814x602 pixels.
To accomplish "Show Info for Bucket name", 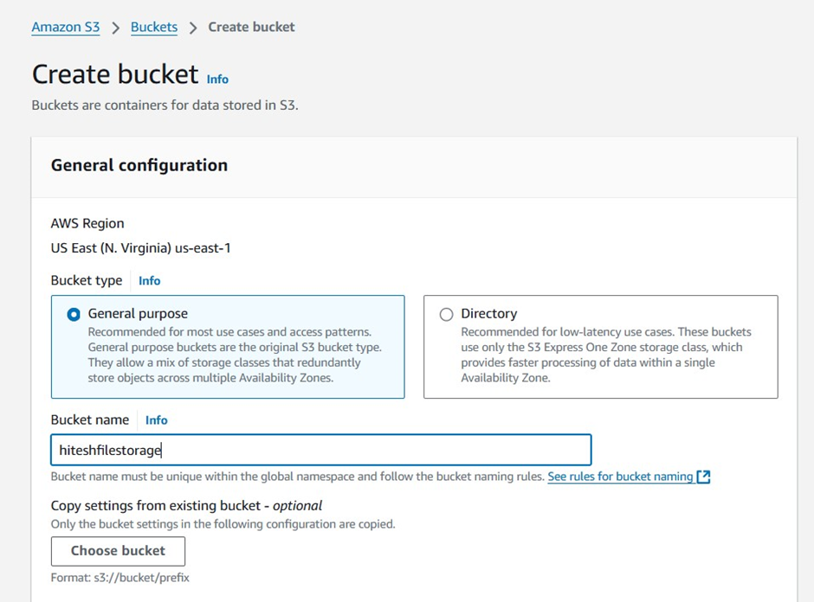I will click(157, 419).
